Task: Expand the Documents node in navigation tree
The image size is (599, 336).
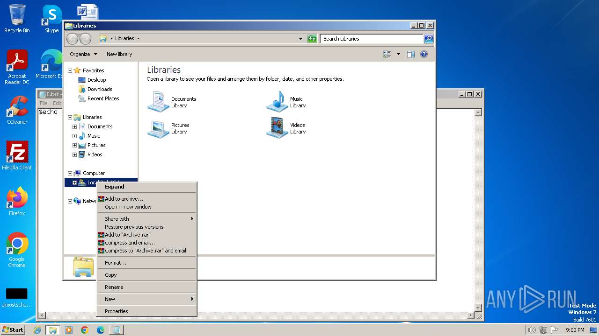Action: tap(74, 126)
